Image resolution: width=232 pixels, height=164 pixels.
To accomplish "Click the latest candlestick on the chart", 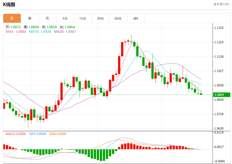I will pos(201,94).
